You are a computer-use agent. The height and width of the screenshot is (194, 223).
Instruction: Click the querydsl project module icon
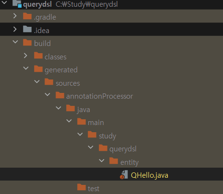click(x=17, y=3)
